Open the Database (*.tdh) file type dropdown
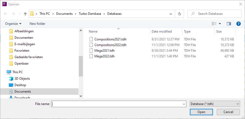This screenshot has height=119, width=245. [x=215, y=104]
